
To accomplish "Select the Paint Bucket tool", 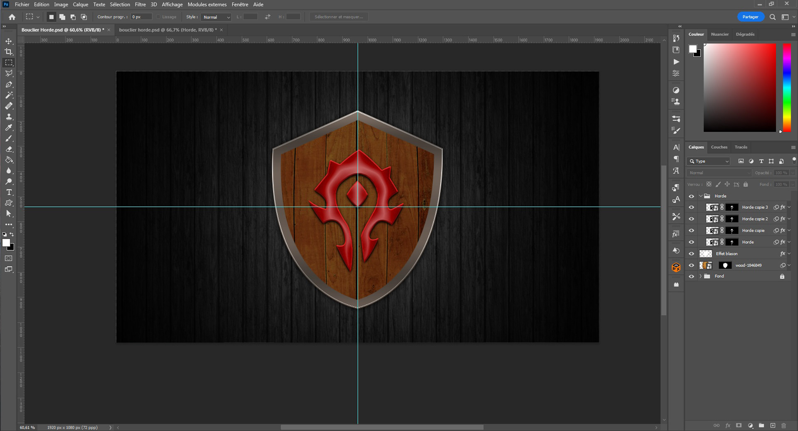I will pos(9,160).
